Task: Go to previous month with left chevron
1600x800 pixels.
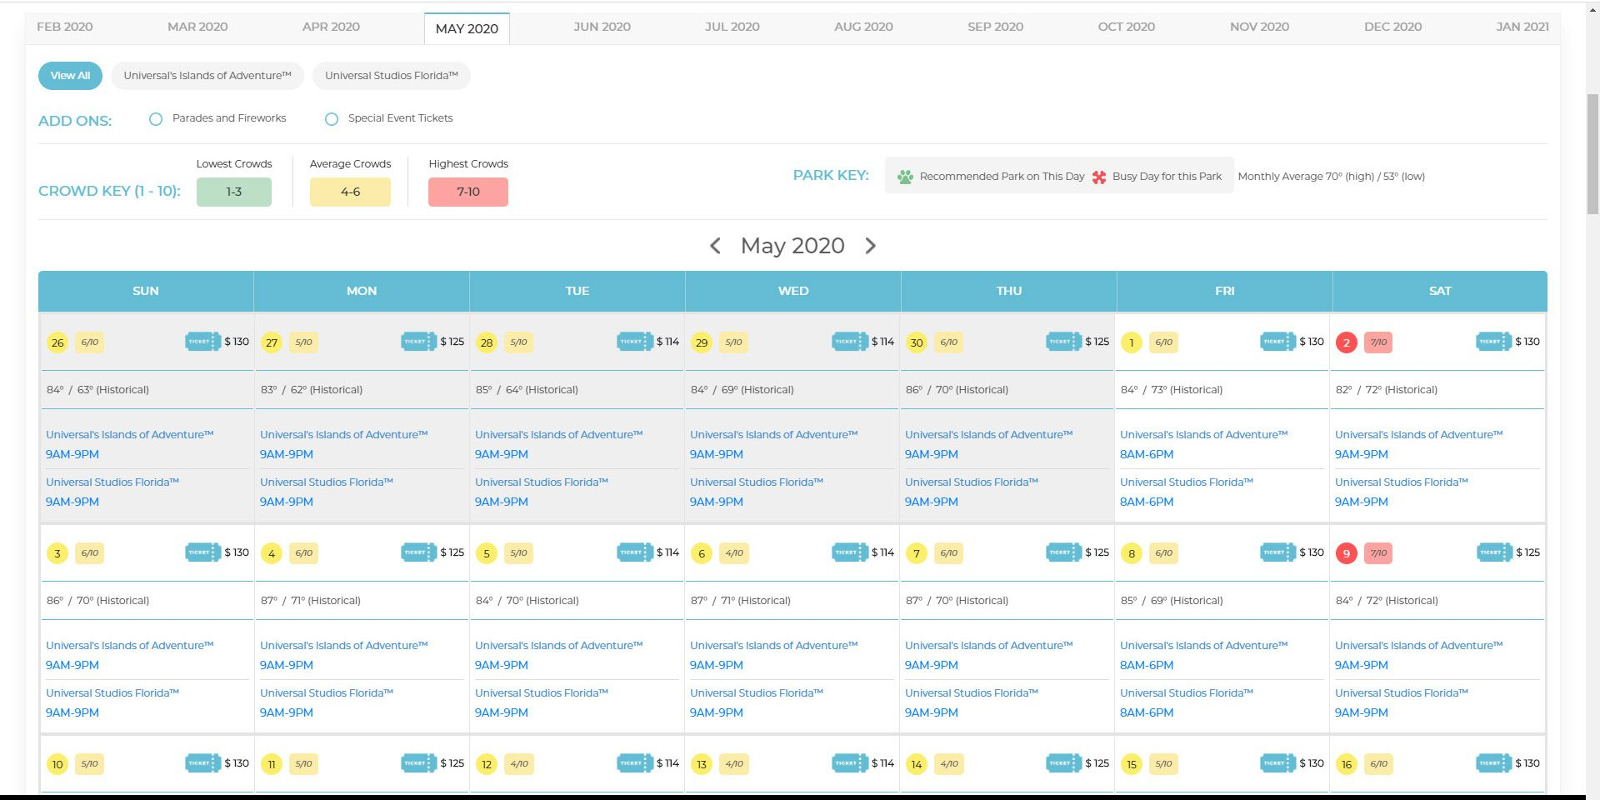Action: (x=715, y=246)
